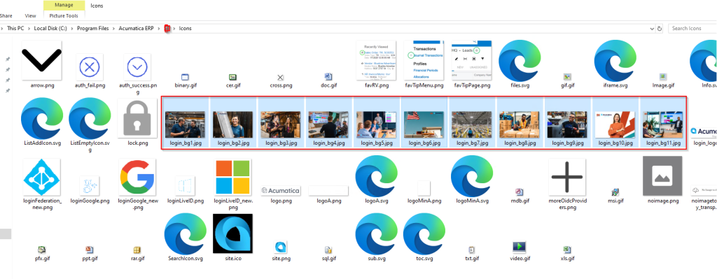717x279 pixels.
Task: Select video.gif file
Action: [520, 248]
